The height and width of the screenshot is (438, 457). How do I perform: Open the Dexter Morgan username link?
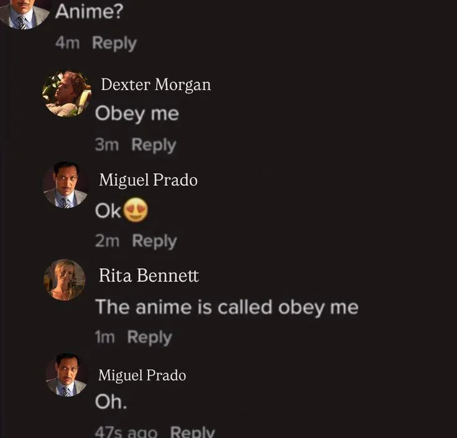pyautogui.click(x=155, y=85)
